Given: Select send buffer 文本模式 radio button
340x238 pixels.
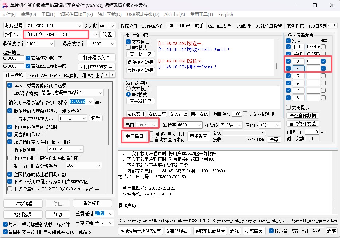Looking at the screenshot, I should point(128,88).
